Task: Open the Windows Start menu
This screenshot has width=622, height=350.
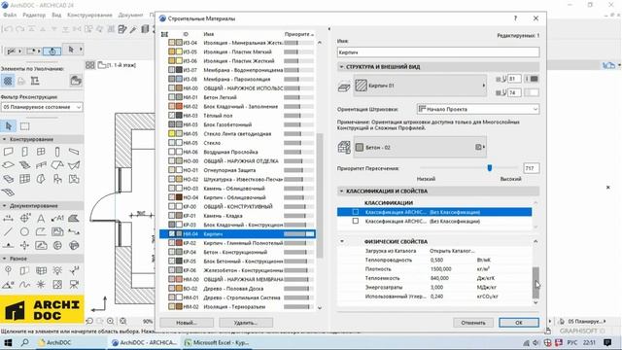Action: pos(8,342)
